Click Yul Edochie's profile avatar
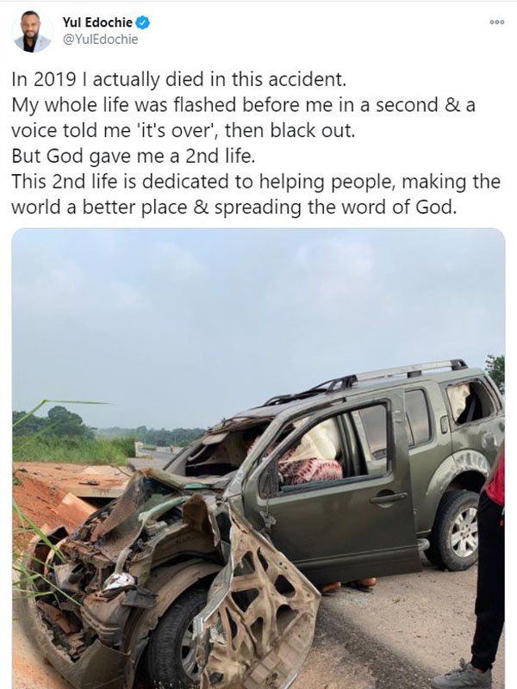 tap(33, 32)
